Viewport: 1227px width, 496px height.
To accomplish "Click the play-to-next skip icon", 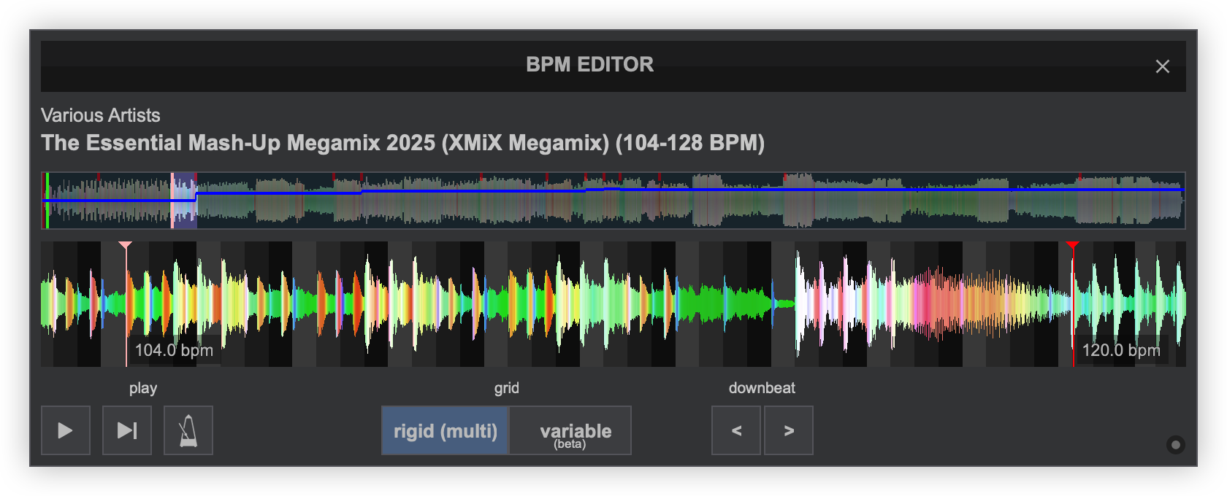I will coord(127,430).
